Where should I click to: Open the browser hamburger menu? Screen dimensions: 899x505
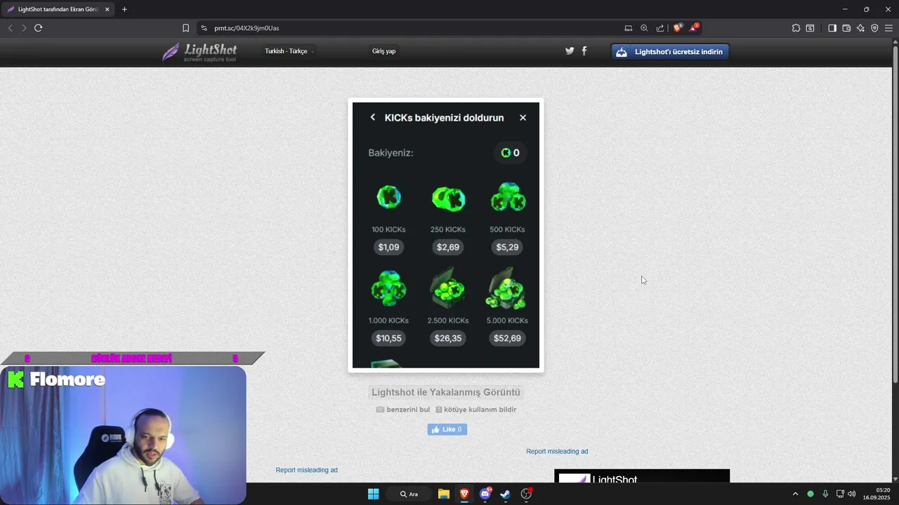[888, 28]
